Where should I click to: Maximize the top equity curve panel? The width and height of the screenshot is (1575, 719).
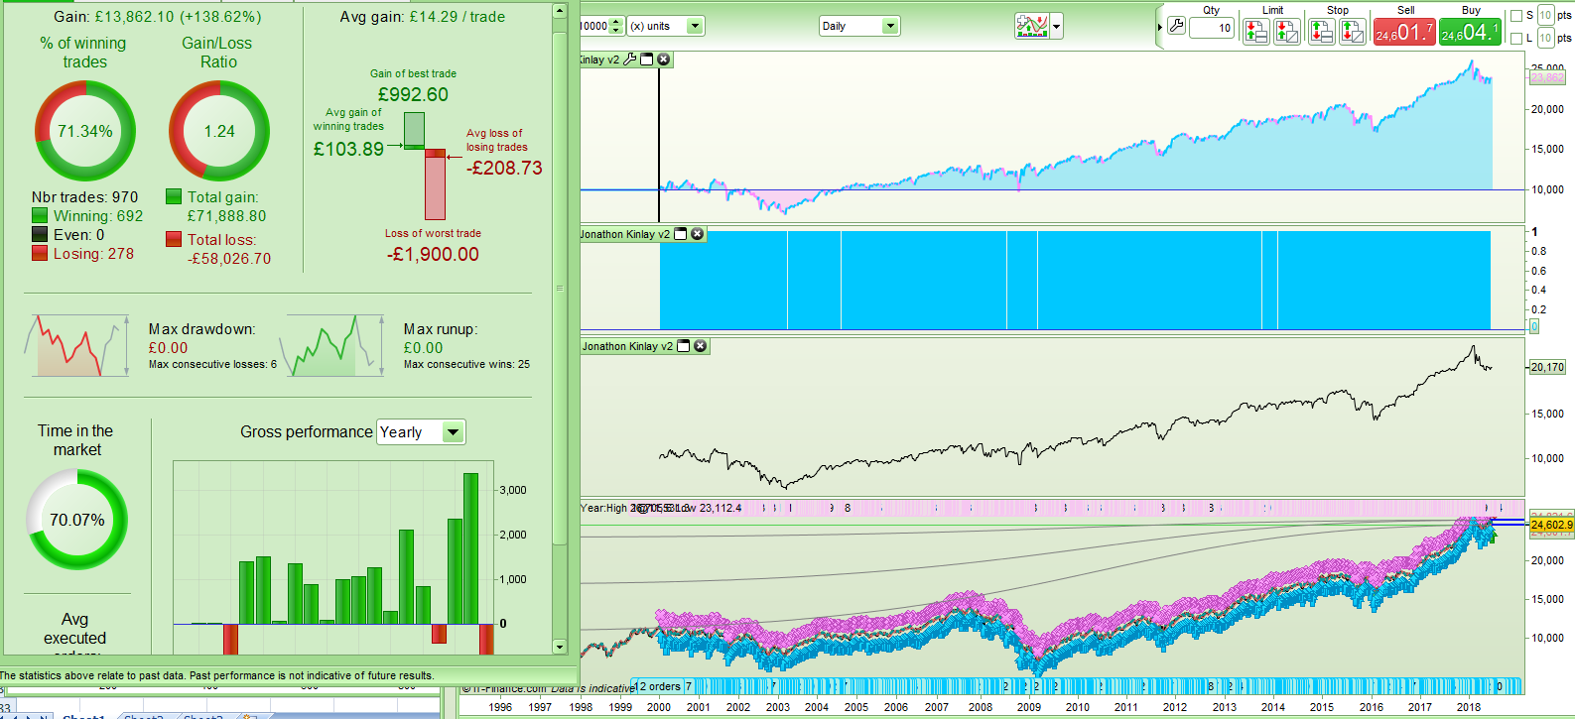tap(647, 60)
